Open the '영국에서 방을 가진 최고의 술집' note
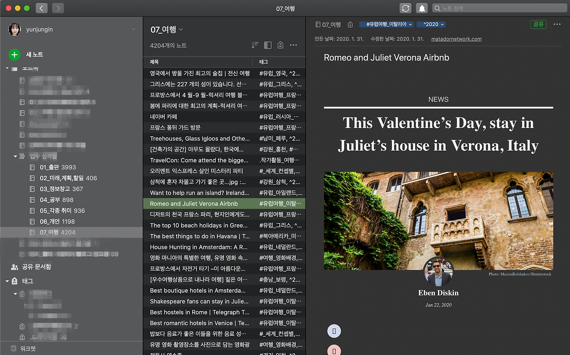This screenshot has height=355, width=570. (x=224, y=73)
